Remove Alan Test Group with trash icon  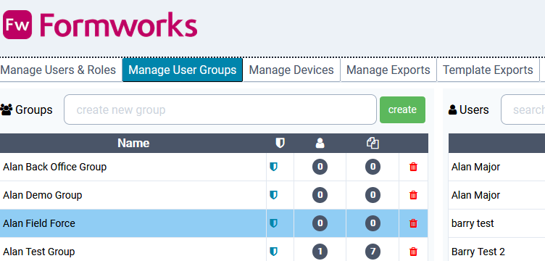point(413,252)
